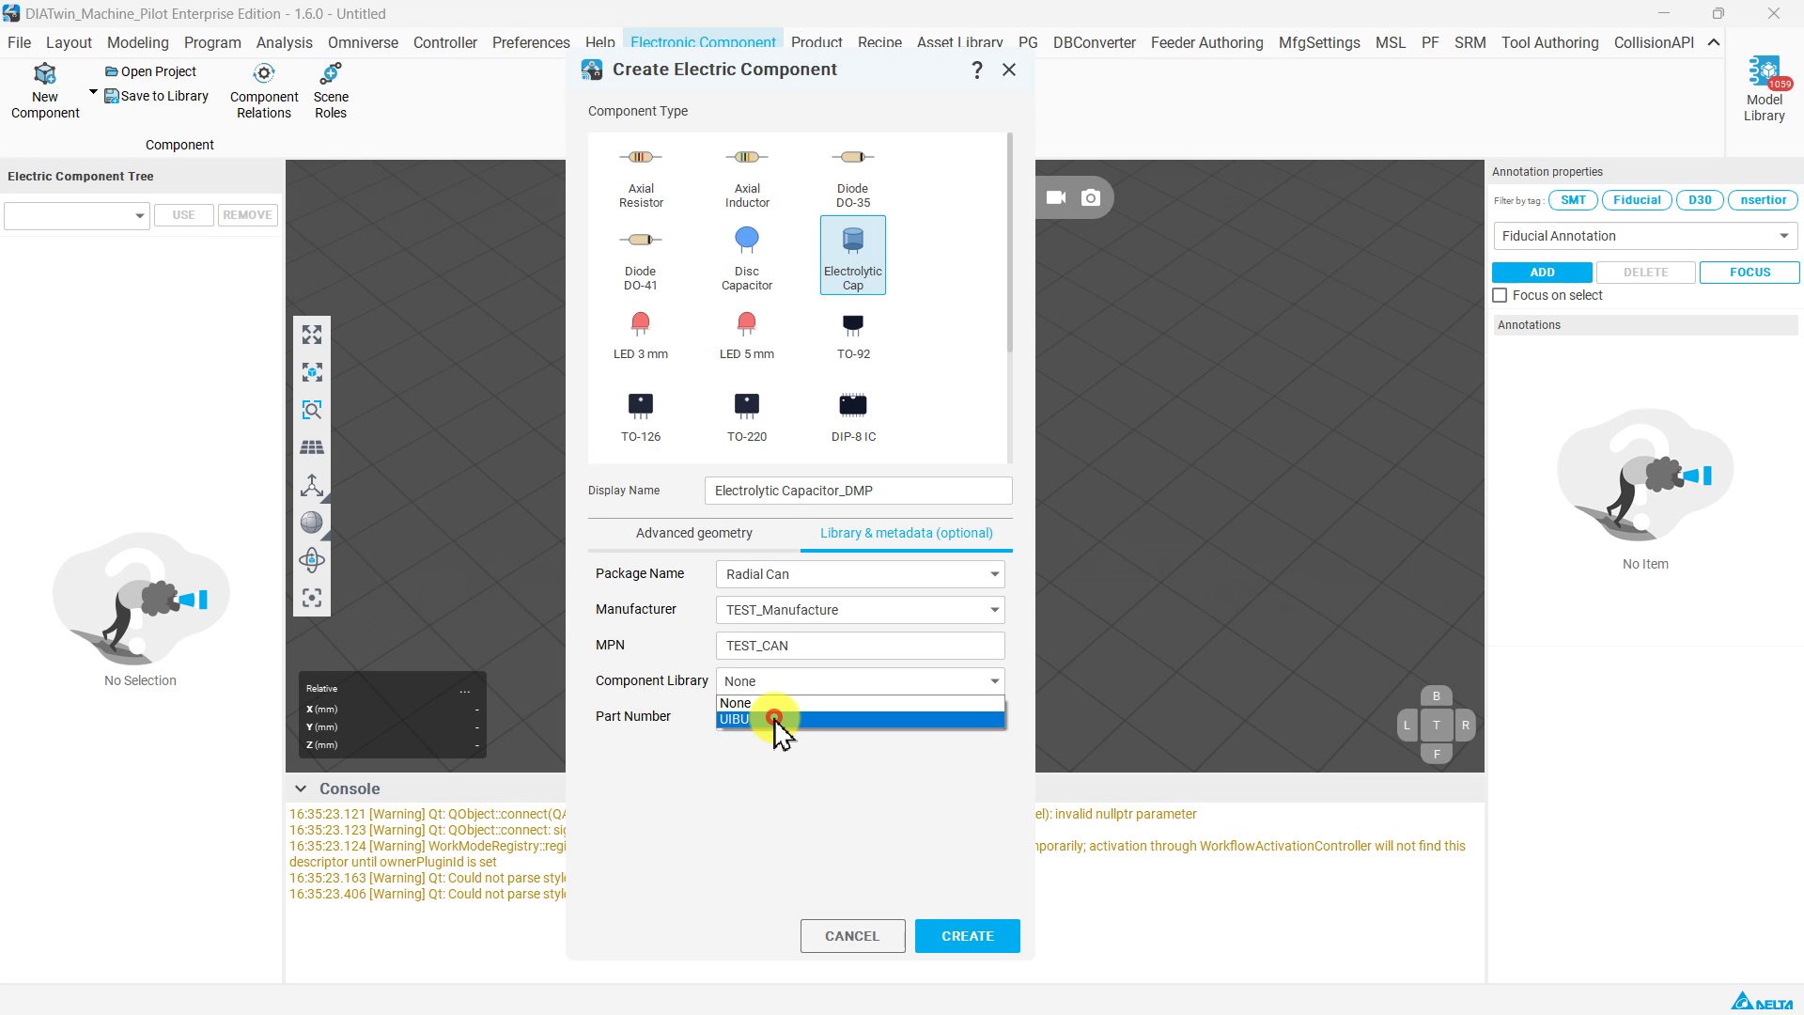Viewport: 1804px width, 1015px height.
Task: Open Project from the ribbon
Action: (150, 71)
